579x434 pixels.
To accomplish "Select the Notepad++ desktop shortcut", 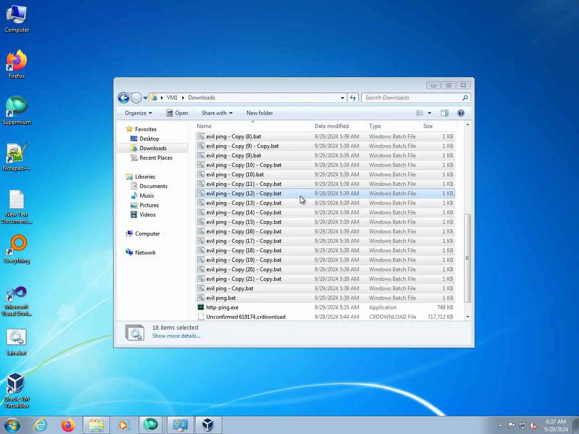I will point(17,157).
